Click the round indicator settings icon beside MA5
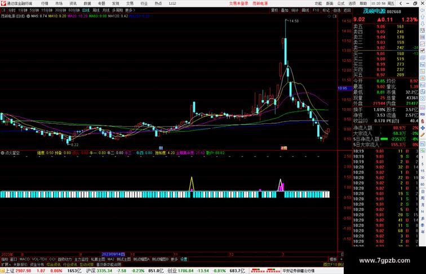Screen dimensions: 426x274 (x=28, y=16)
